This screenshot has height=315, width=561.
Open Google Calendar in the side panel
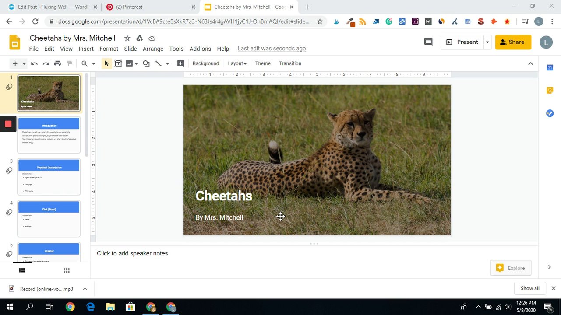tap(550, 67)
